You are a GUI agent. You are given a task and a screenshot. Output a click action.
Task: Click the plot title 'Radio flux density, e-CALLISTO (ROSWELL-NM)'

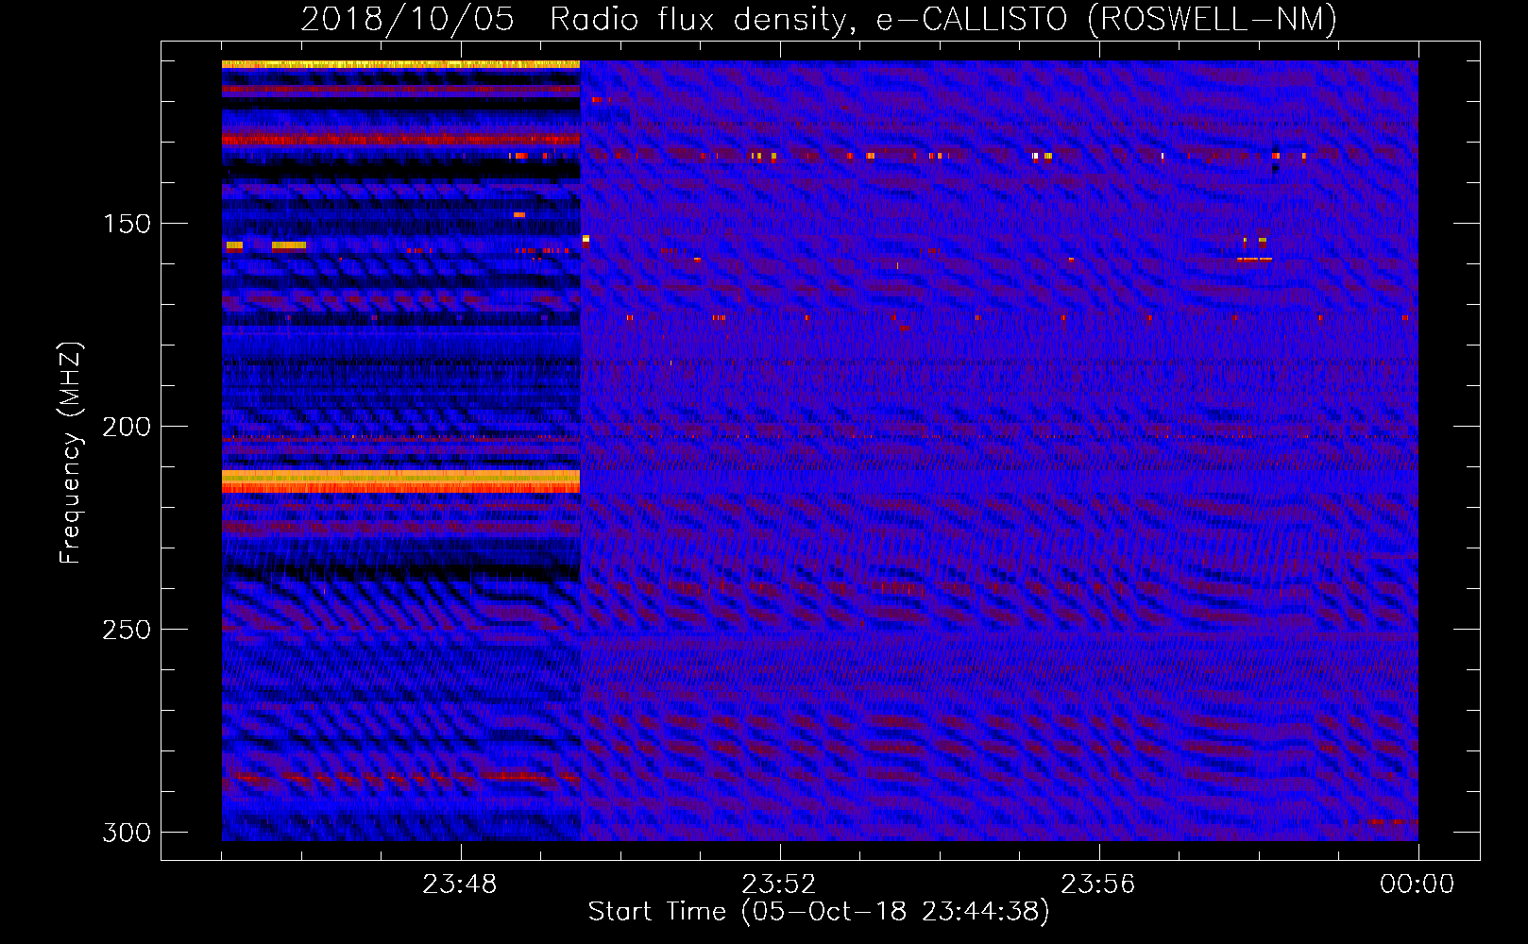coord(942,19)
